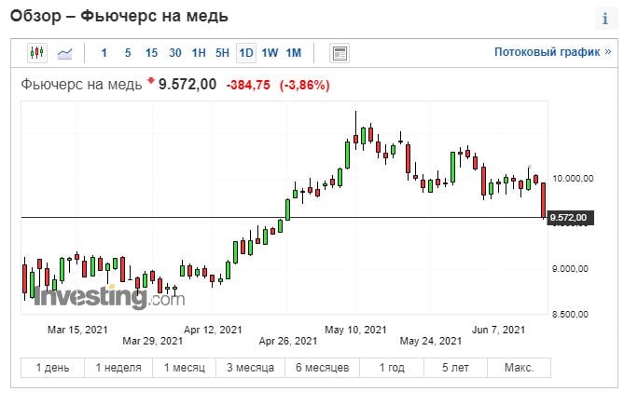The height and width of the screenshot is (405, 624).
Task: Switch to area line chart type
Action: (65, 53)
